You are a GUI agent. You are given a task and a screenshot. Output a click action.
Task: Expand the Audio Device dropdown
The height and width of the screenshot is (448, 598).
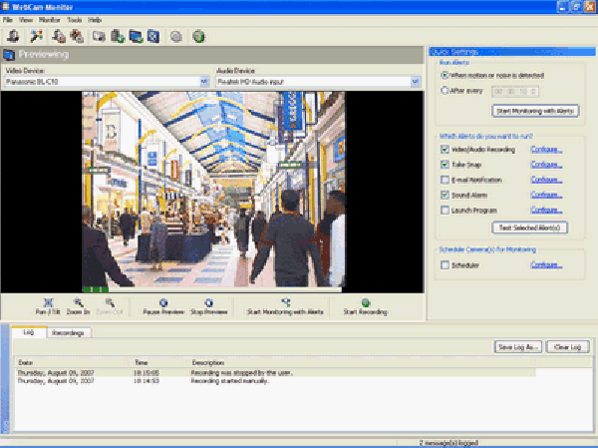pos(415,82)
